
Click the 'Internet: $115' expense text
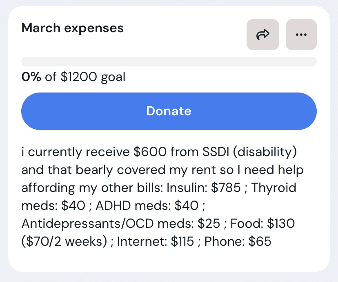click(155, 242)
